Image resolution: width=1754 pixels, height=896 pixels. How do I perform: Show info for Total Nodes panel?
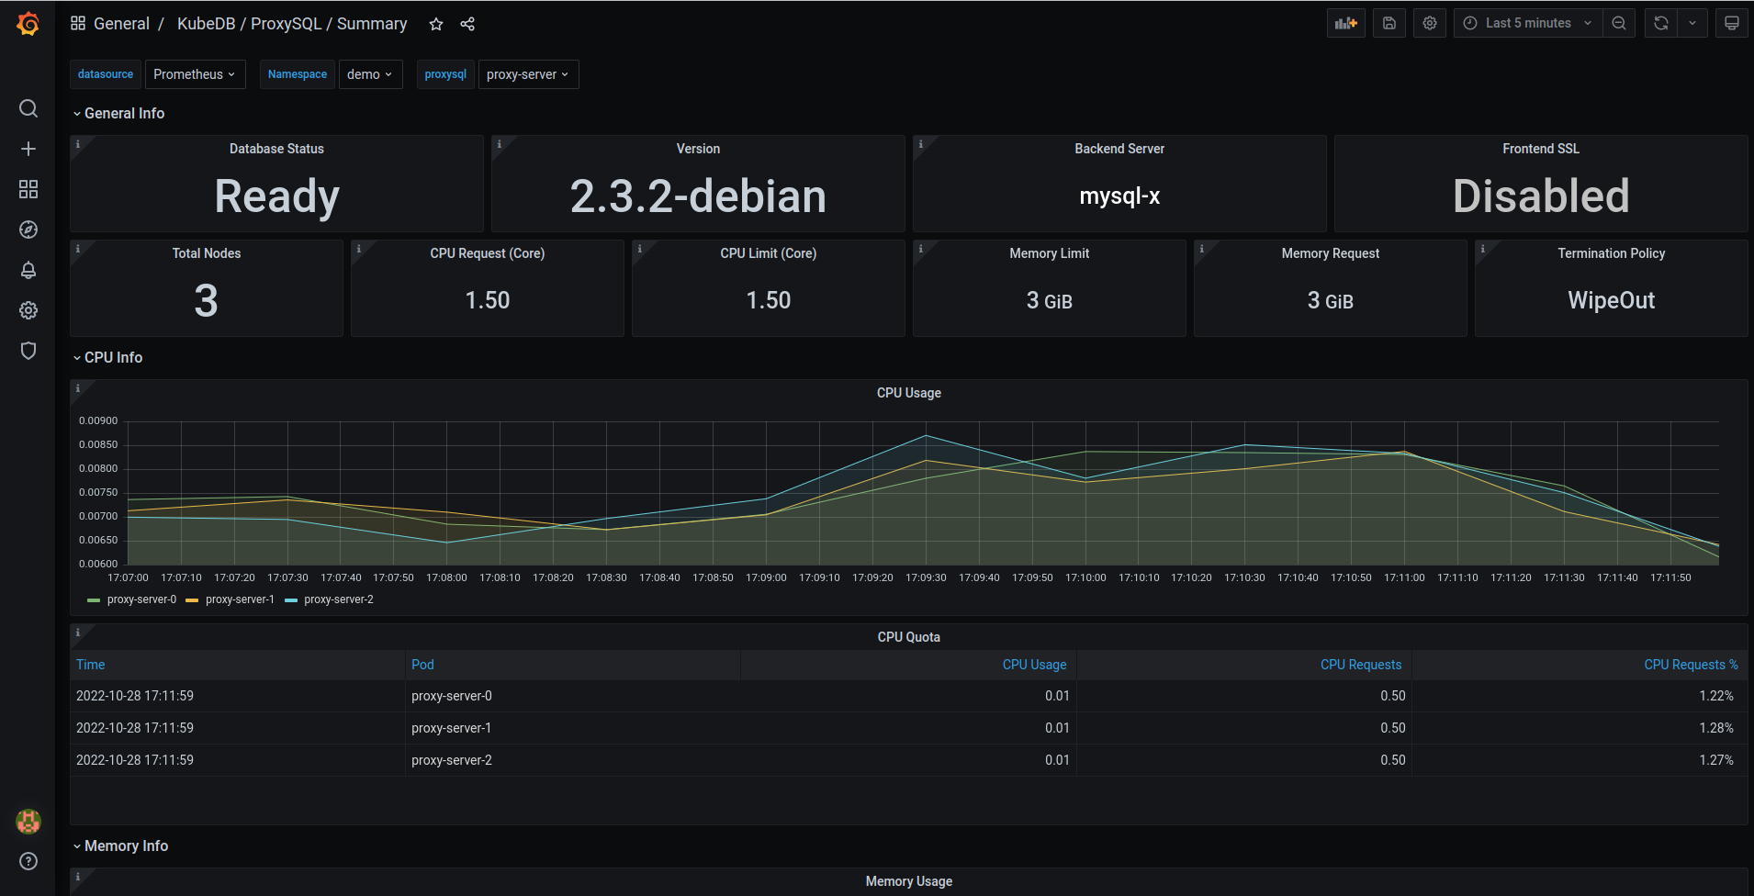coord(78,249)
